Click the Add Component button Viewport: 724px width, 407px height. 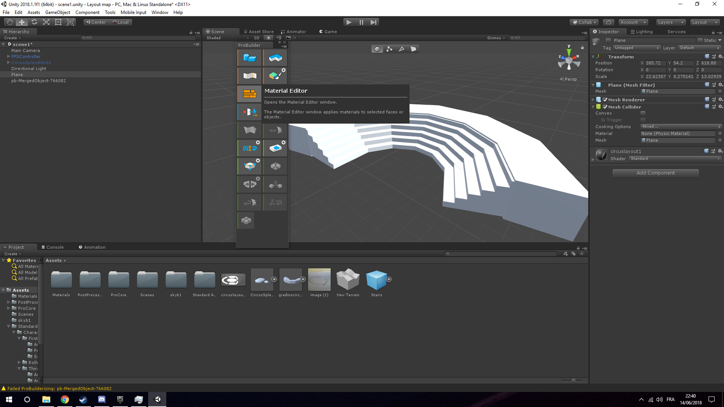(655, 173)
